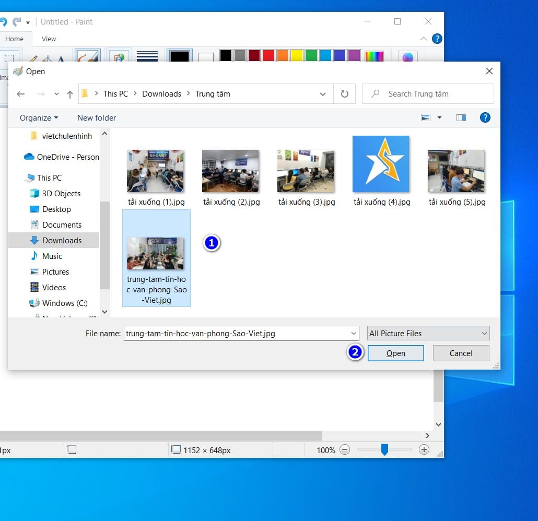This screenshot has width=538, height=521.
Task: Click the Refresh icon beside address bar
Action: pos(344,94)
